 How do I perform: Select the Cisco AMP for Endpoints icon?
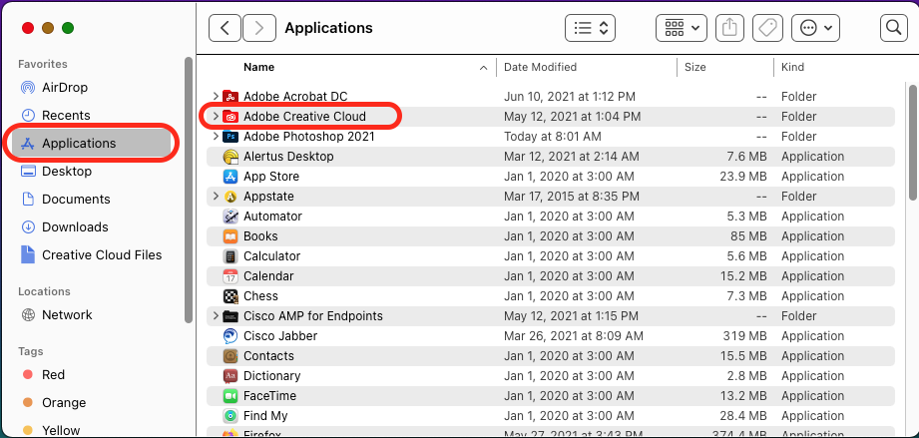coord(230,316)
